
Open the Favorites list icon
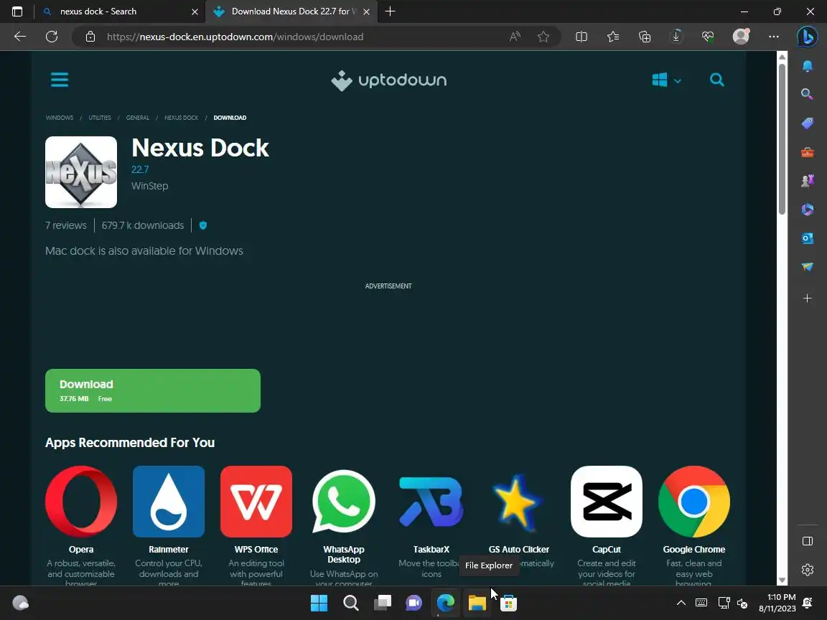tap(613, 37)
